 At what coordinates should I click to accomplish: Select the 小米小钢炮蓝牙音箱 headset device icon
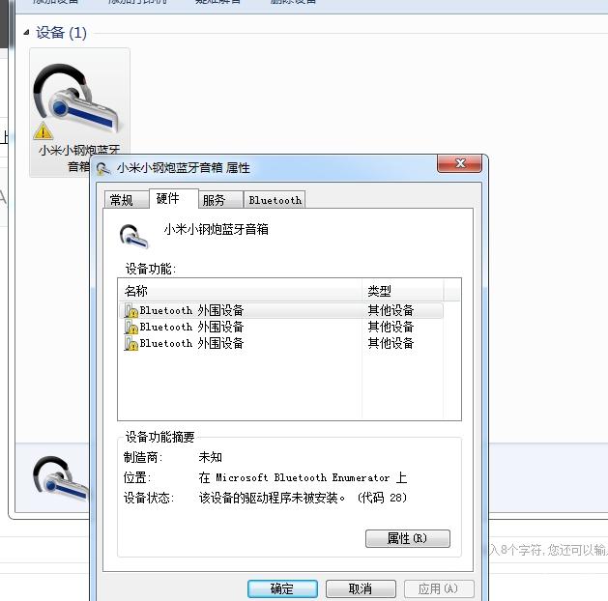point(77,99)
